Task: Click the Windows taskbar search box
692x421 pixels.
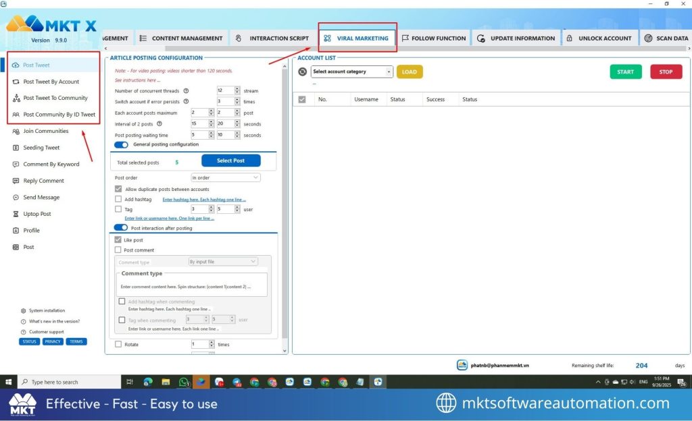Action: pos(68,382)
